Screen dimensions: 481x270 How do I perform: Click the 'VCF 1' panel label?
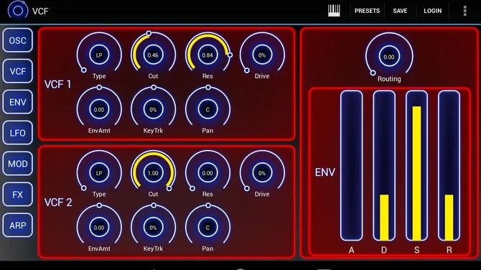coord(57,85)
